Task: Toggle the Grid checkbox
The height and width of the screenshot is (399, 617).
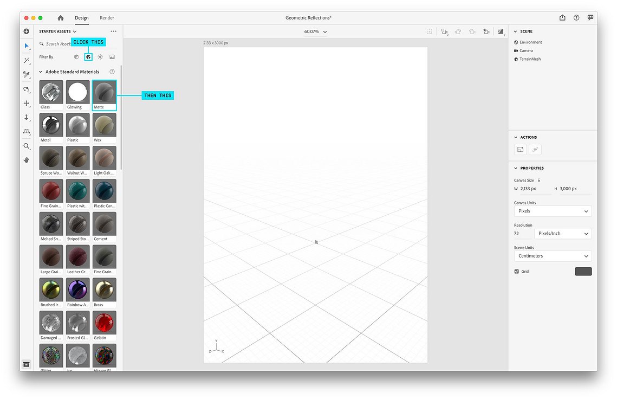Action: (x=517, y=272)
